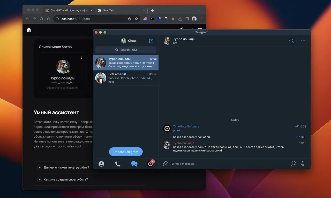Click the profile picture beside Chats title
The height and width of the screenshot is (198, 331).
click(x=124, y=41)
